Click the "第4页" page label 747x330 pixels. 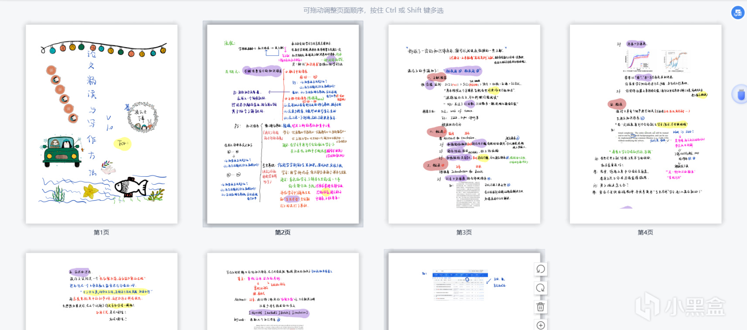[646, 232]
